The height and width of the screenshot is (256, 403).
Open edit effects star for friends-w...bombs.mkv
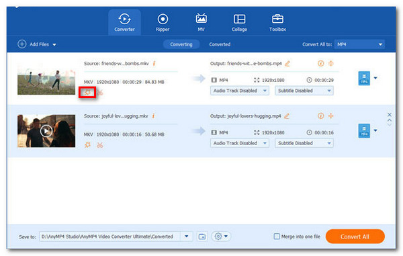tap(87, 92)
